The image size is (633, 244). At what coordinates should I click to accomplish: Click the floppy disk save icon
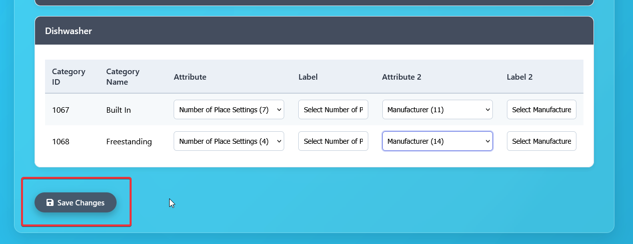(x=50, y=203)
